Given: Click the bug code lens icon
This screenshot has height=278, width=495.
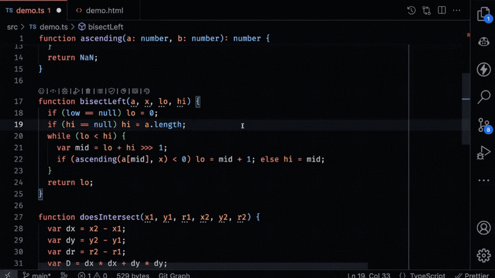Looking at the screenshot, I should tap(65, 91).
